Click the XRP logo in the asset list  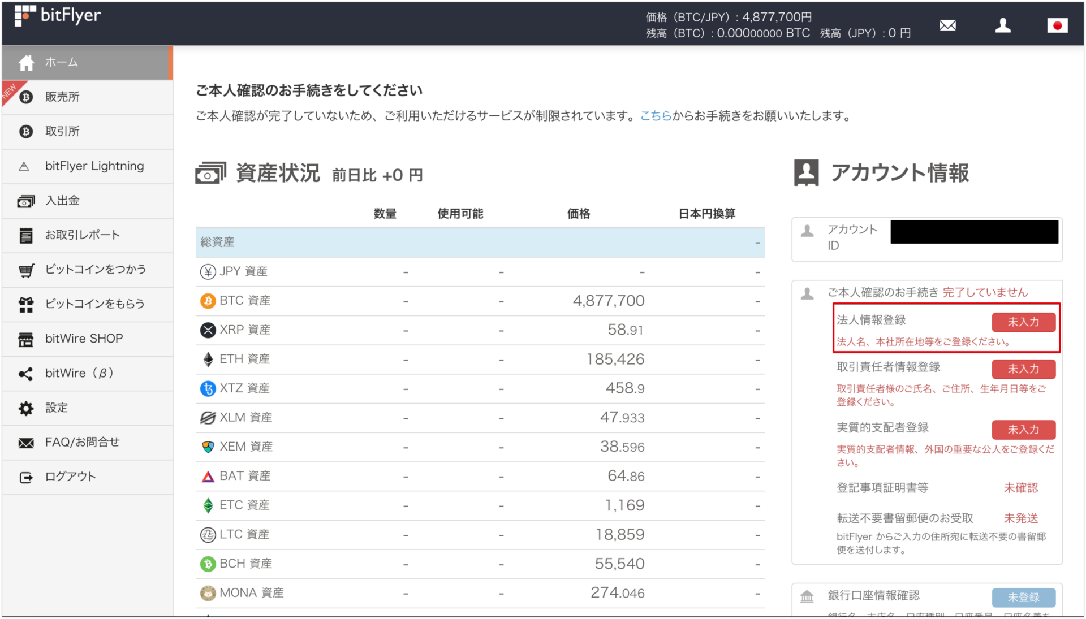pos(208,330)
